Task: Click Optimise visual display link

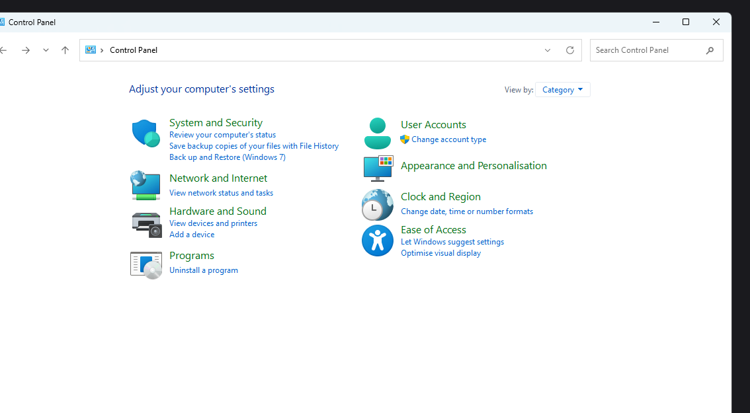Action: [440, 253]
